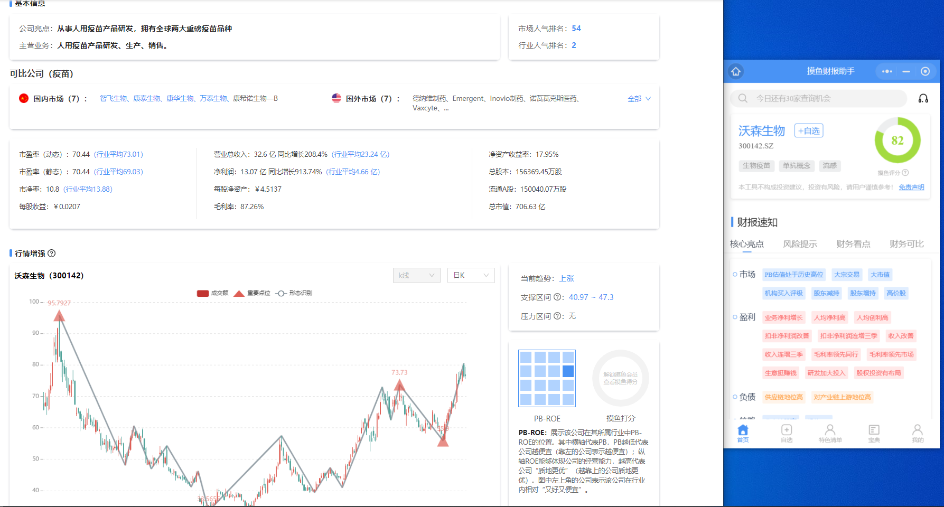The image size is (944, 507).
Task: Click the China flag icon for 国内市场
Action: coord(24,98)
